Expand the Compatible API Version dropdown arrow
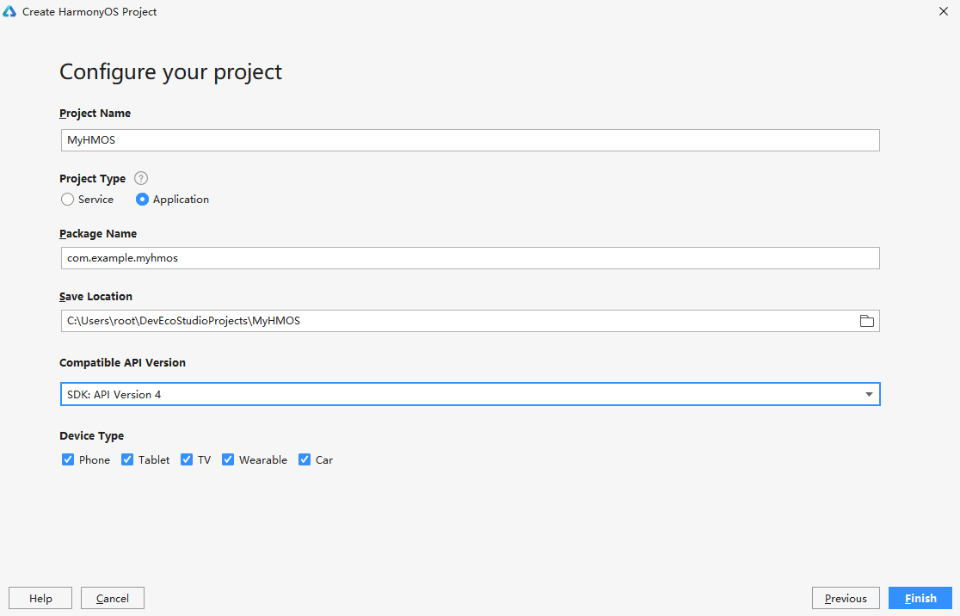960x616 pixels. 869,395
